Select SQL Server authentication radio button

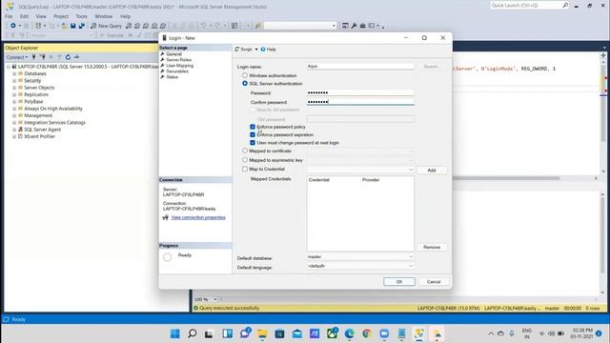point(245,83)
